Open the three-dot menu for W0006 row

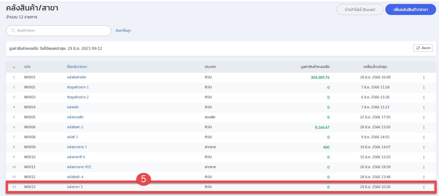point(423,127)
